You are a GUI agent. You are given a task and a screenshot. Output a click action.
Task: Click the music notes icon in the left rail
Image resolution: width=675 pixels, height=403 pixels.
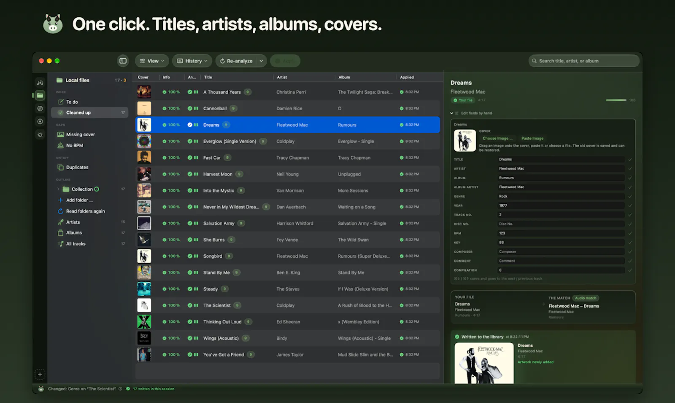[x=40, y=82]
